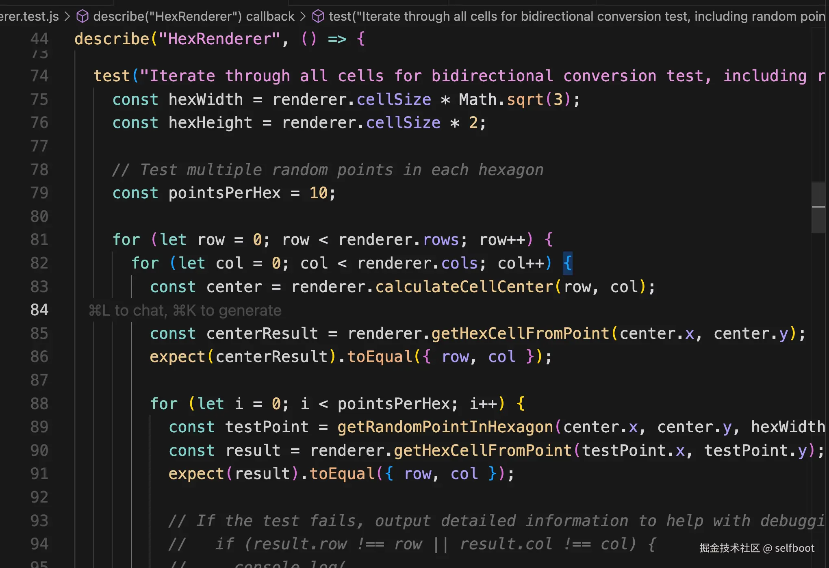Click comment 'Test multiple random points in each hexagon'
This screenshot has height=568, width=829.
tap(328, 170)
